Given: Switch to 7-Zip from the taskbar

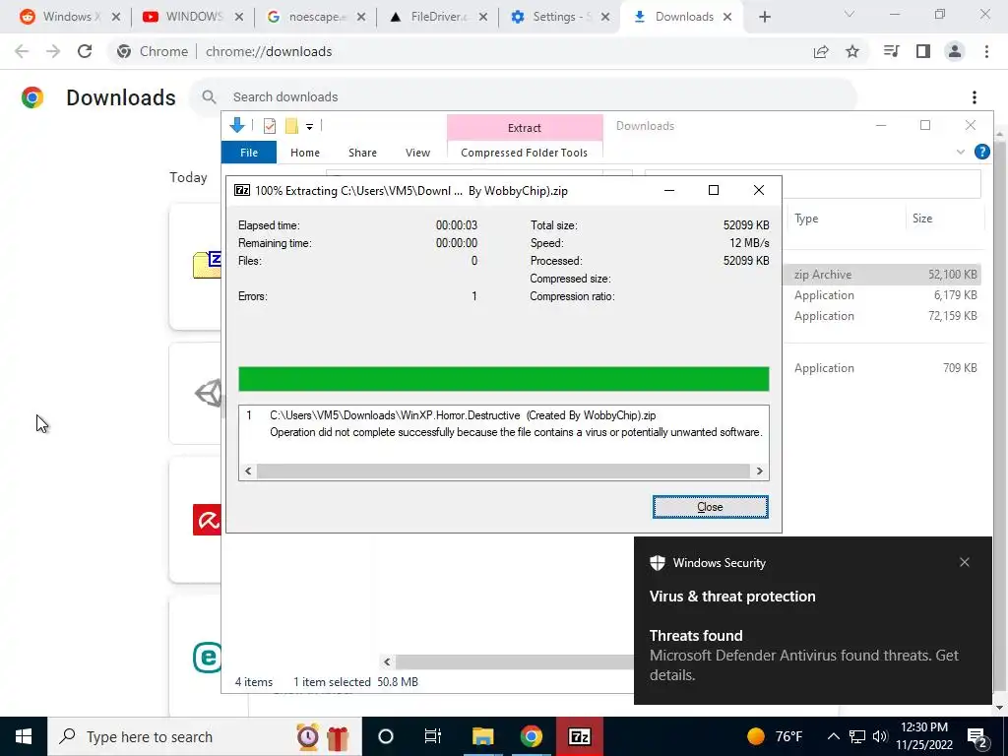Looking at the screenshot, I should click(x=579, y=736).
